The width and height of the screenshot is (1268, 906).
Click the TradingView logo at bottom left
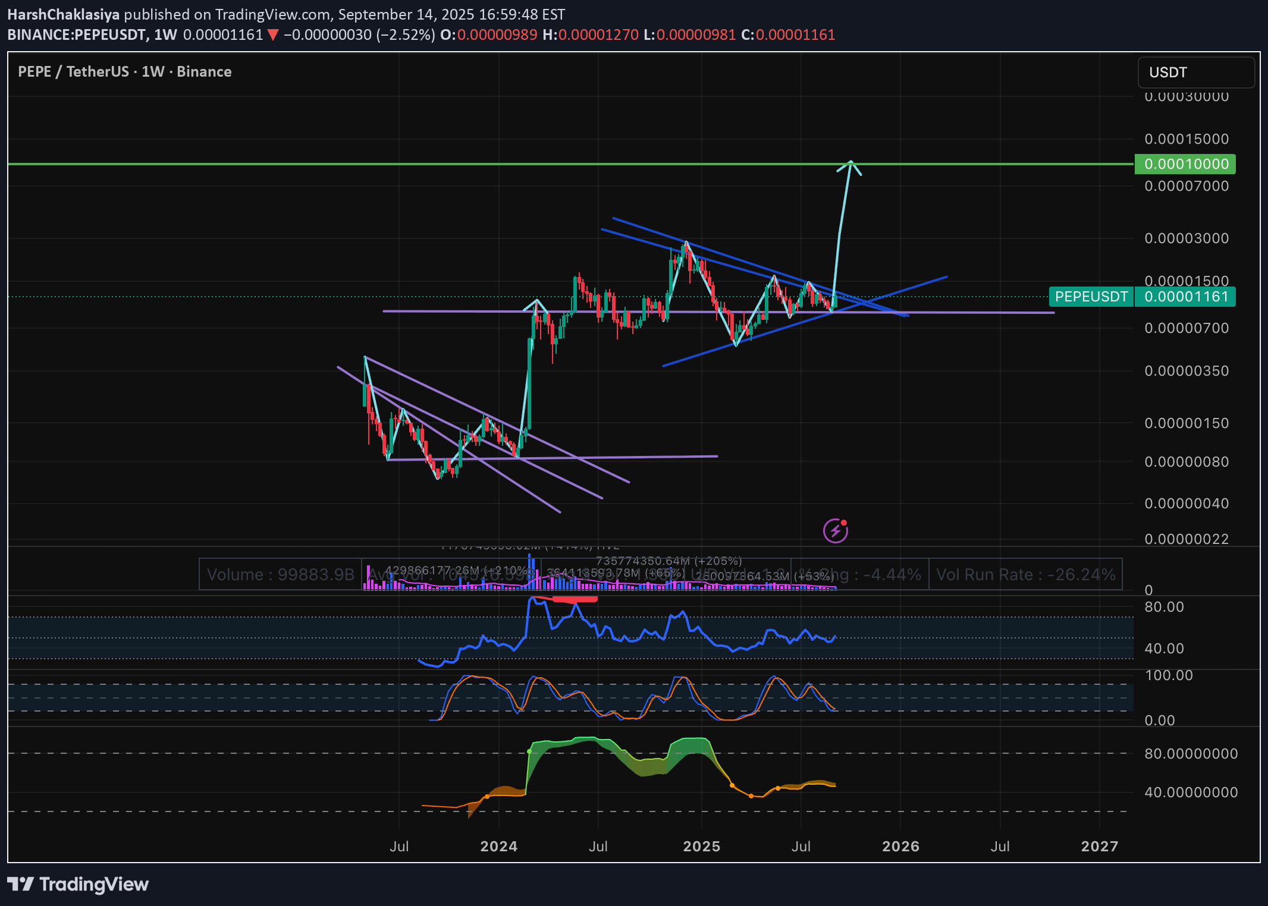point(78,884)
